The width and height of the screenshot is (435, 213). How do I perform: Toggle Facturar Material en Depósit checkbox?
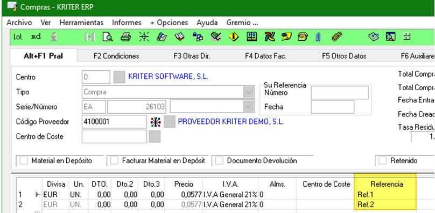(x=114, y=161)
